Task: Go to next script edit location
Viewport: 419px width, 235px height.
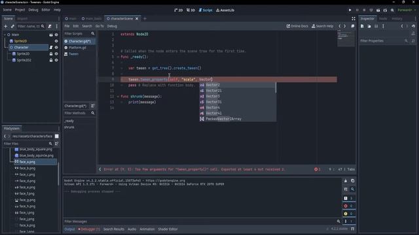Action: point(345,26)
